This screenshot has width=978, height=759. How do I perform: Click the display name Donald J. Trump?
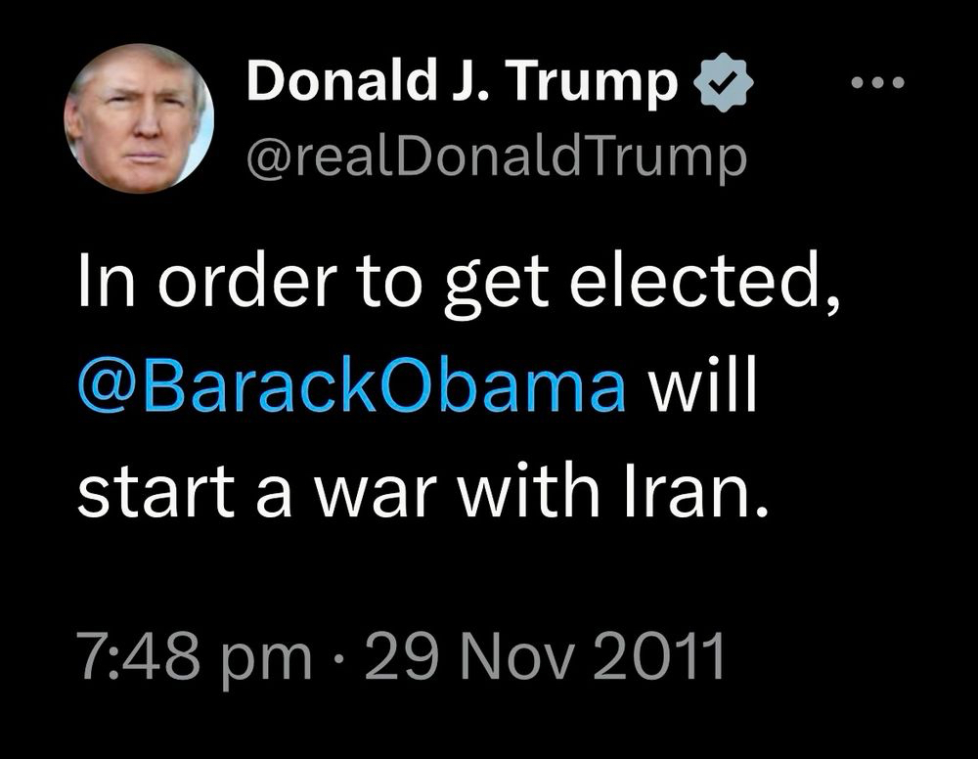point(465,83)
